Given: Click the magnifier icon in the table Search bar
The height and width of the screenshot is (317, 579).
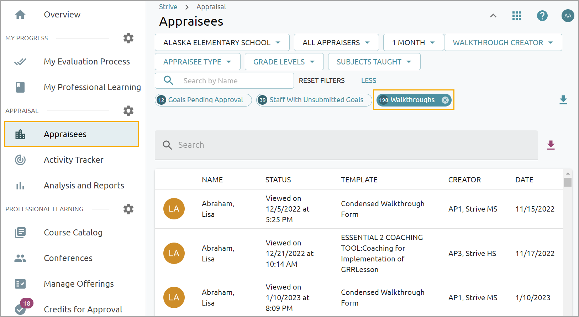Looking at the screenshot, I should 167,145.
